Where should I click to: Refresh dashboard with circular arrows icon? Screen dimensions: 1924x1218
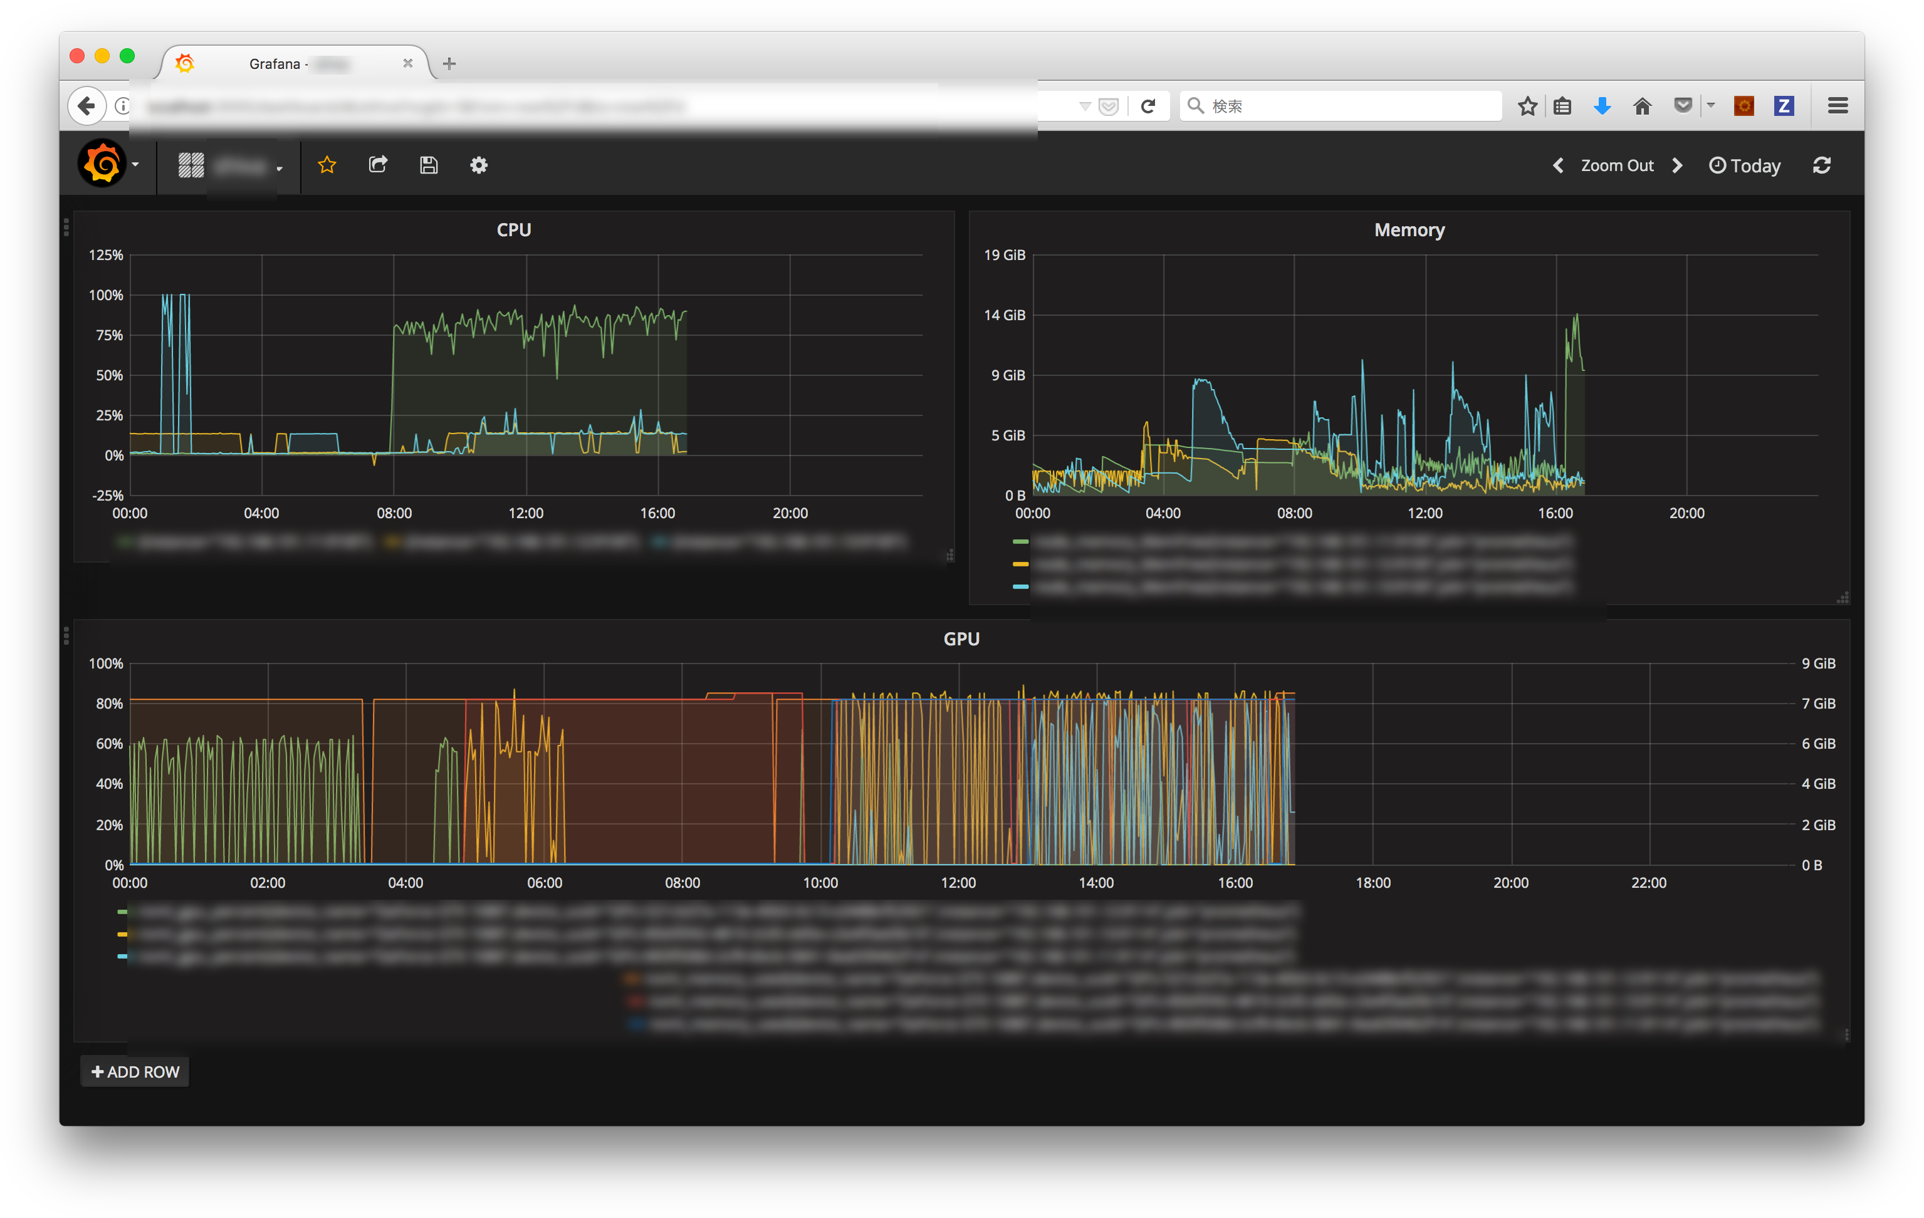coord(1822,165)
